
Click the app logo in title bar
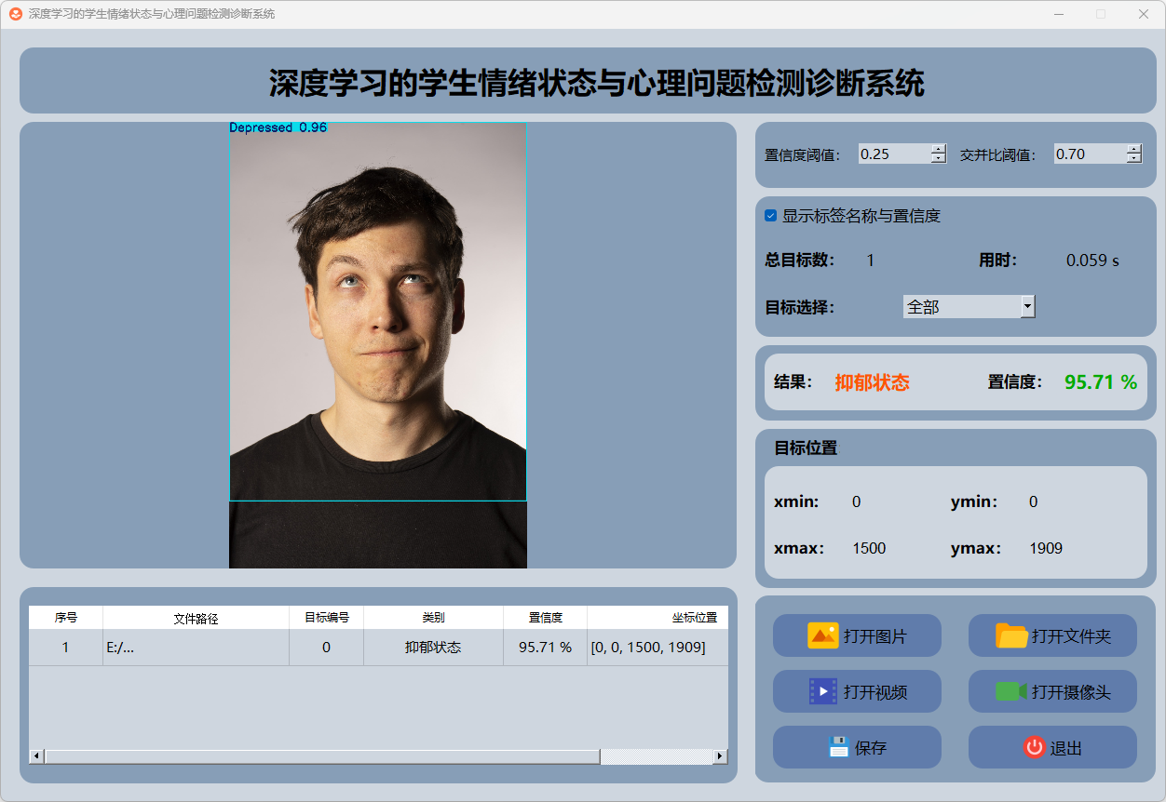[16, 14]
